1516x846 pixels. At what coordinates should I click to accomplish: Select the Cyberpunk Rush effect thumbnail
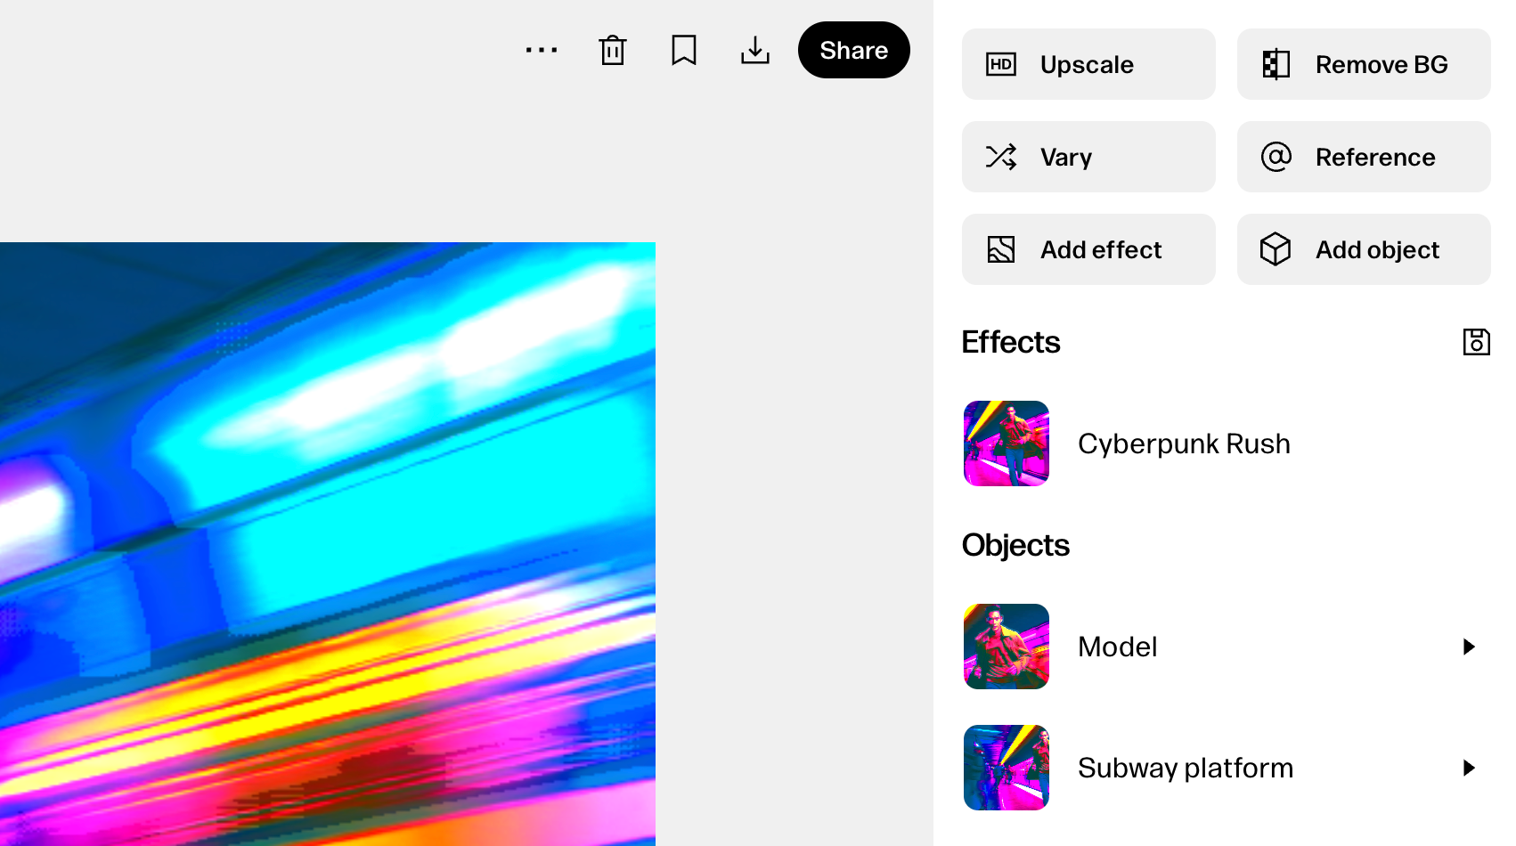(1007, 443)
